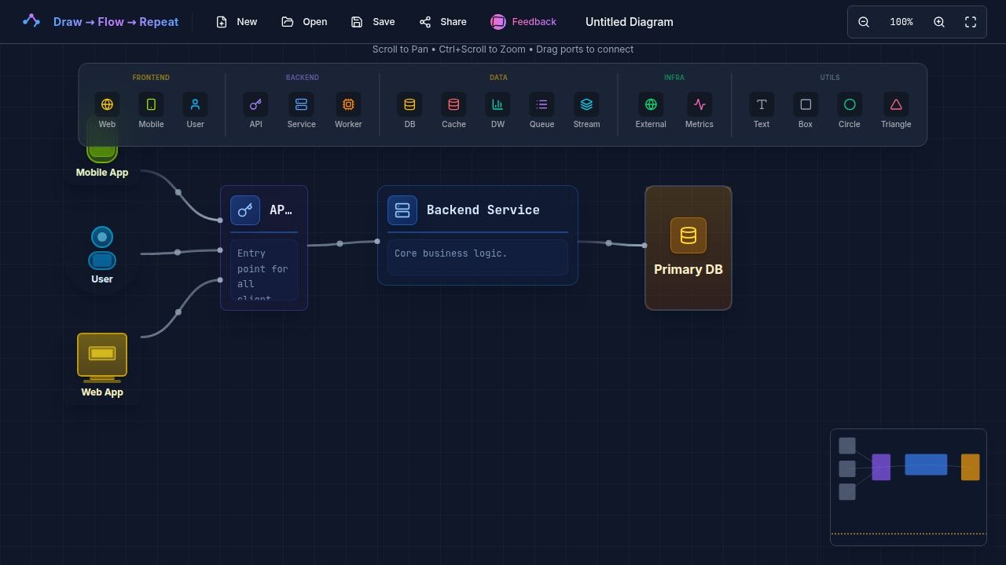Click midpoint handle on User connection
1006x565 pixels.
point(178,252)
